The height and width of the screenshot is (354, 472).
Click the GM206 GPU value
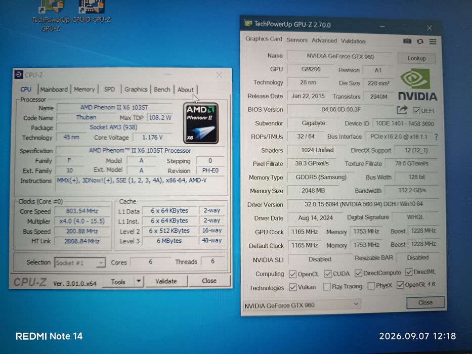pyautogui.click(x=311, y=69)
